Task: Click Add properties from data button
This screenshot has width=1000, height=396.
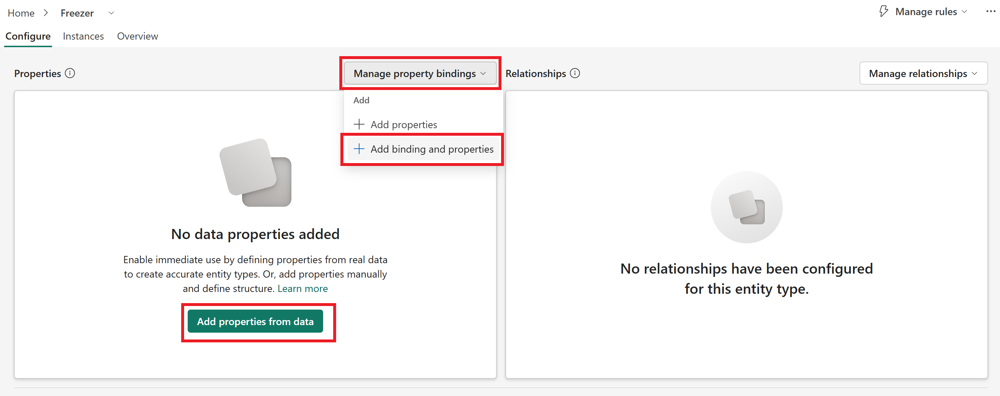Action: [255, 321]
